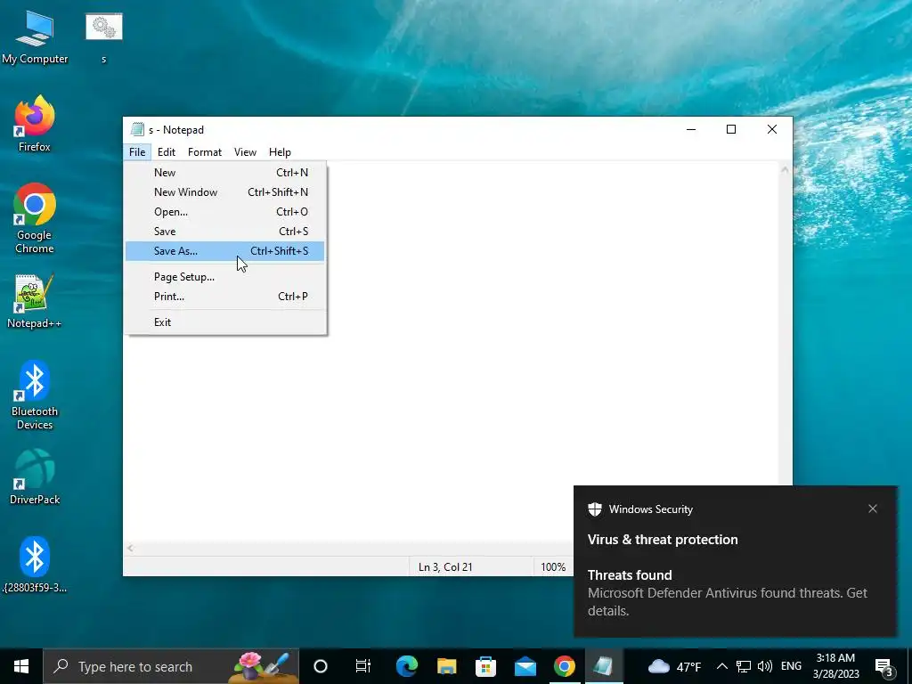Click Notepad vertical scrollbar up arrow
Viewport: 912px width, 684px height.
coord(785,170)
